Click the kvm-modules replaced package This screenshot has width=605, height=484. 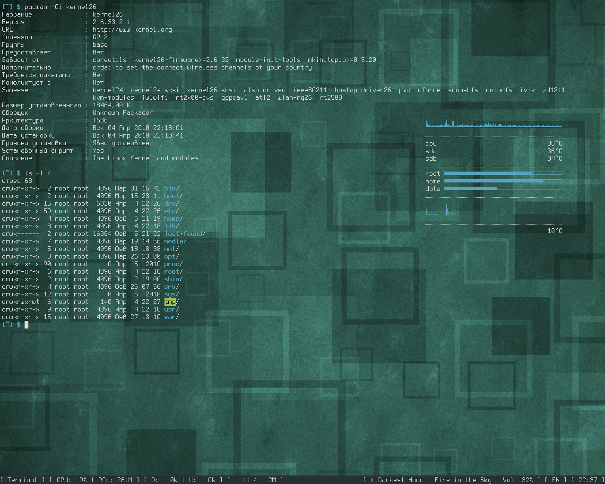(x=113, y=97)
